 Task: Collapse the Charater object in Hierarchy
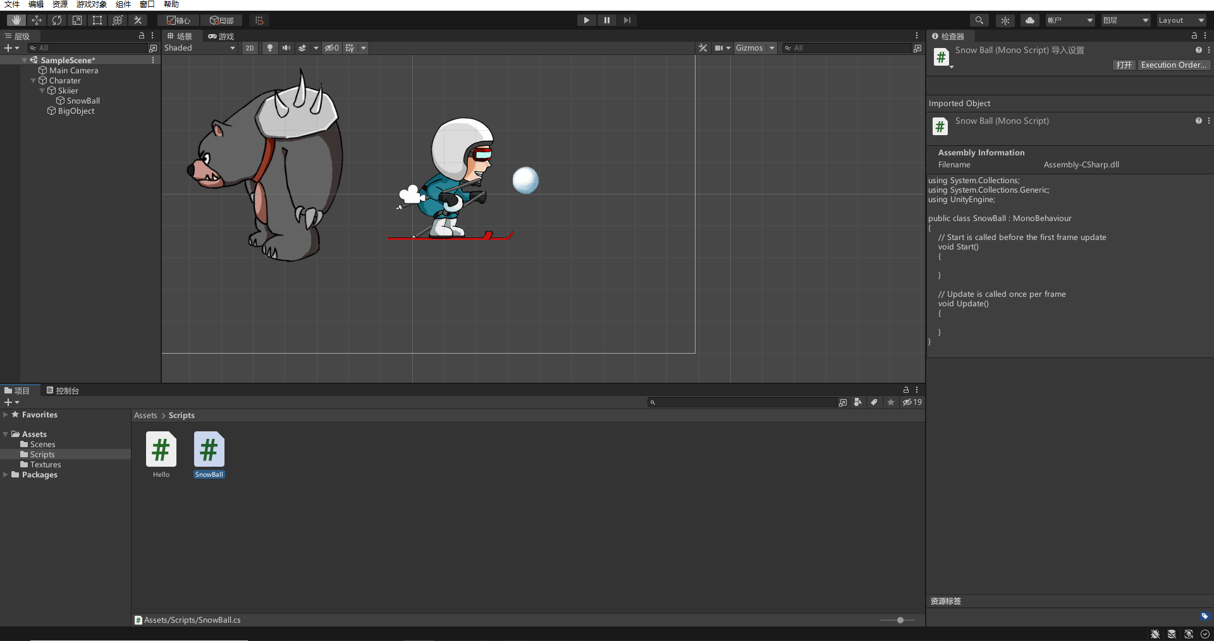(x=34, y=80)
